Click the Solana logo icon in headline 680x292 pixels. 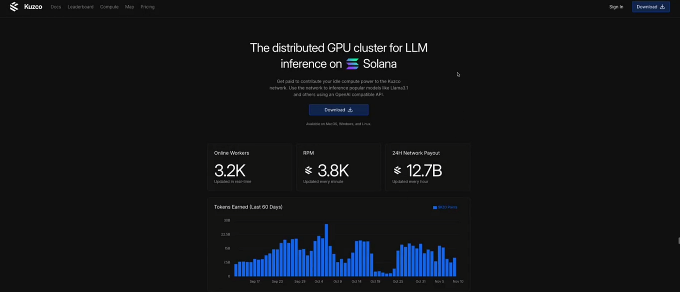click(x=352, y=64)
